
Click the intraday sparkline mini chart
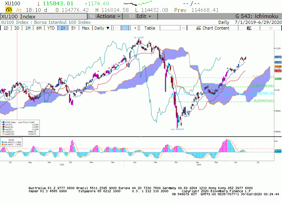[138, 3]
